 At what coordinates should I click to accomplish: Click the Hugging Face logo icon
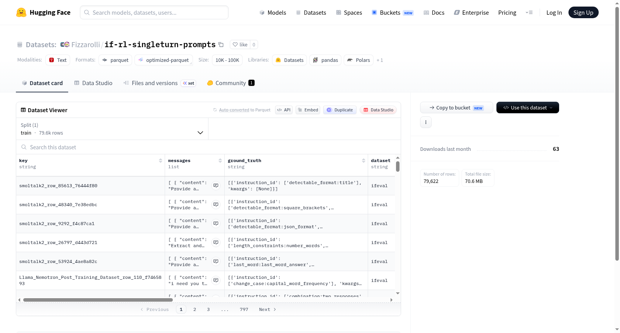point(21,12)
